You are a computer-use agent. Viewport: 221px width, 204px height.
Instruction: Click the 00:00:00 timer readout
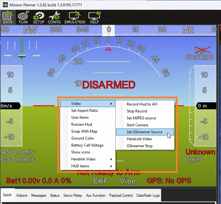point(200,57)
